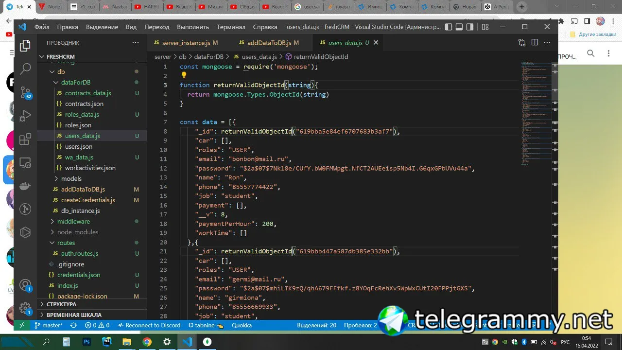
Task: Toggle Primary Side Bar layout button
Action: click(x=448, y=27)
